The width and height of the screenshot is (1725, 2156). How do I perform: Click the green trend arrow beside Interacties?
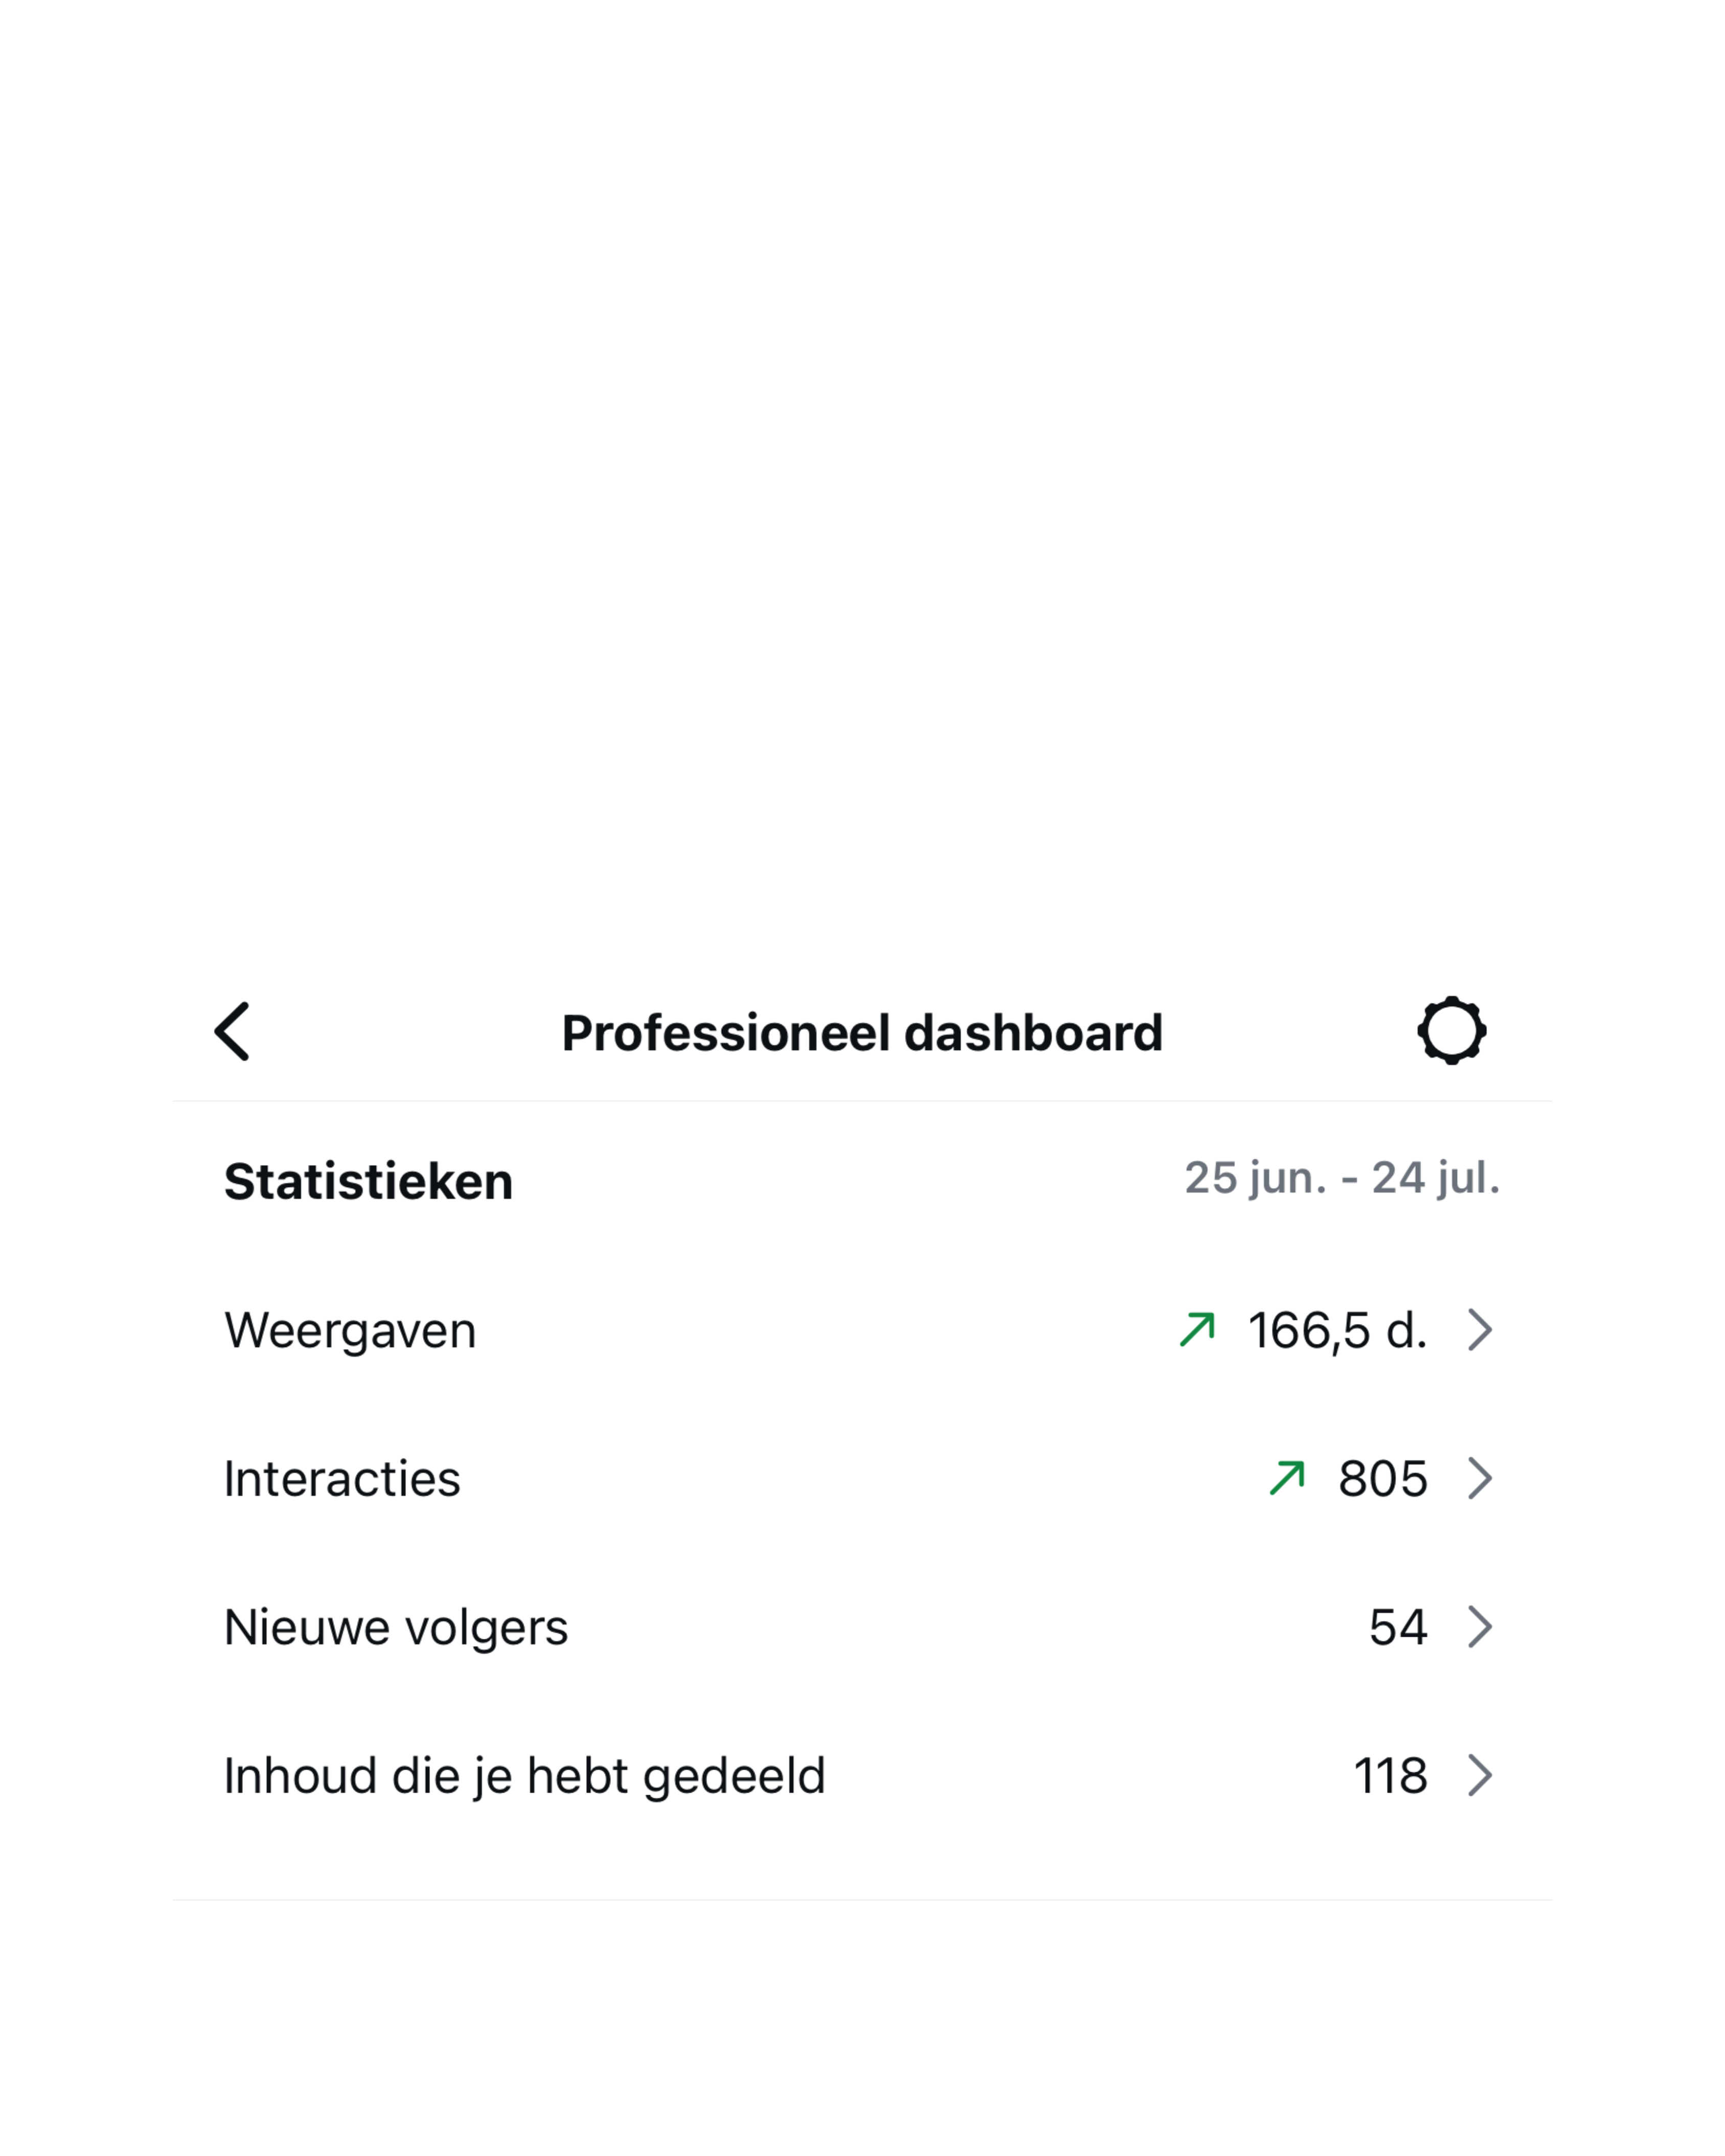tap(1287, 1477)
